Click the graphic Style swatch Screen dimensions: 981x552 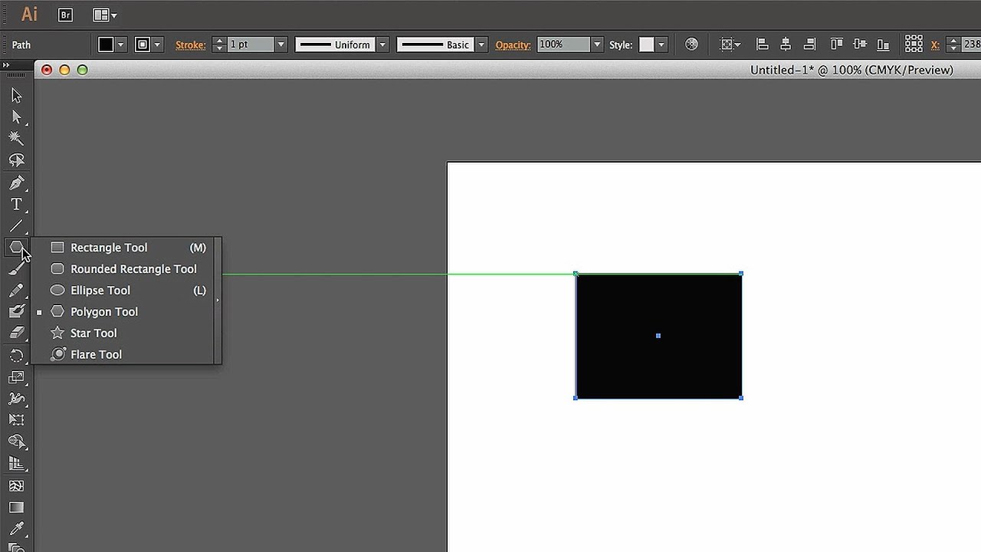tap(647, 44)
